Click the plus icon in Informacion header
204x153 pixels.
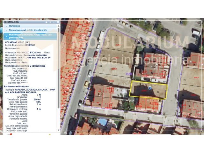click(50, 22)
